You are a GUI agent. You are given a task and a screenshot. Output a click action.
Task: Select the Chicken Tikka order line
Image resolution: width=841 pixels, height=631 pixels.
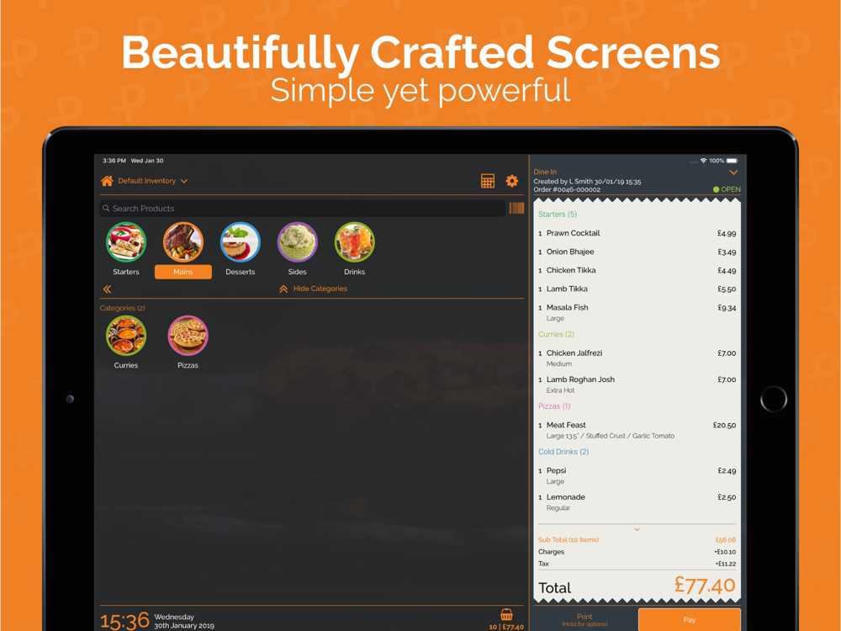click(637, 270)
